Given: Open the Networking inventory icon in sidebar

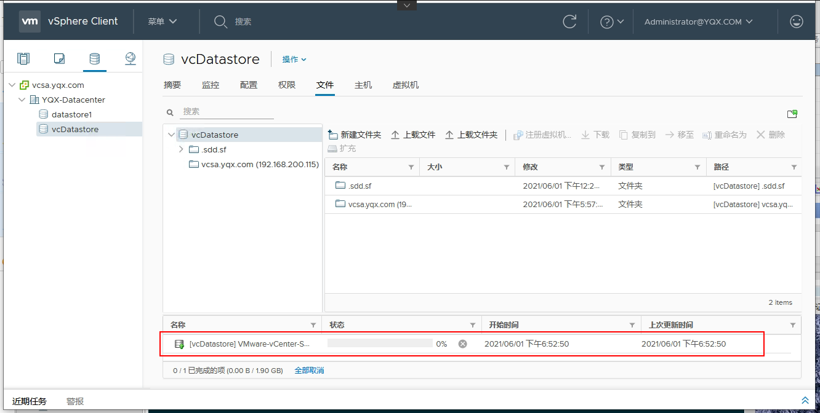Looking at the screenshot, I should click(x=131, y=58).
